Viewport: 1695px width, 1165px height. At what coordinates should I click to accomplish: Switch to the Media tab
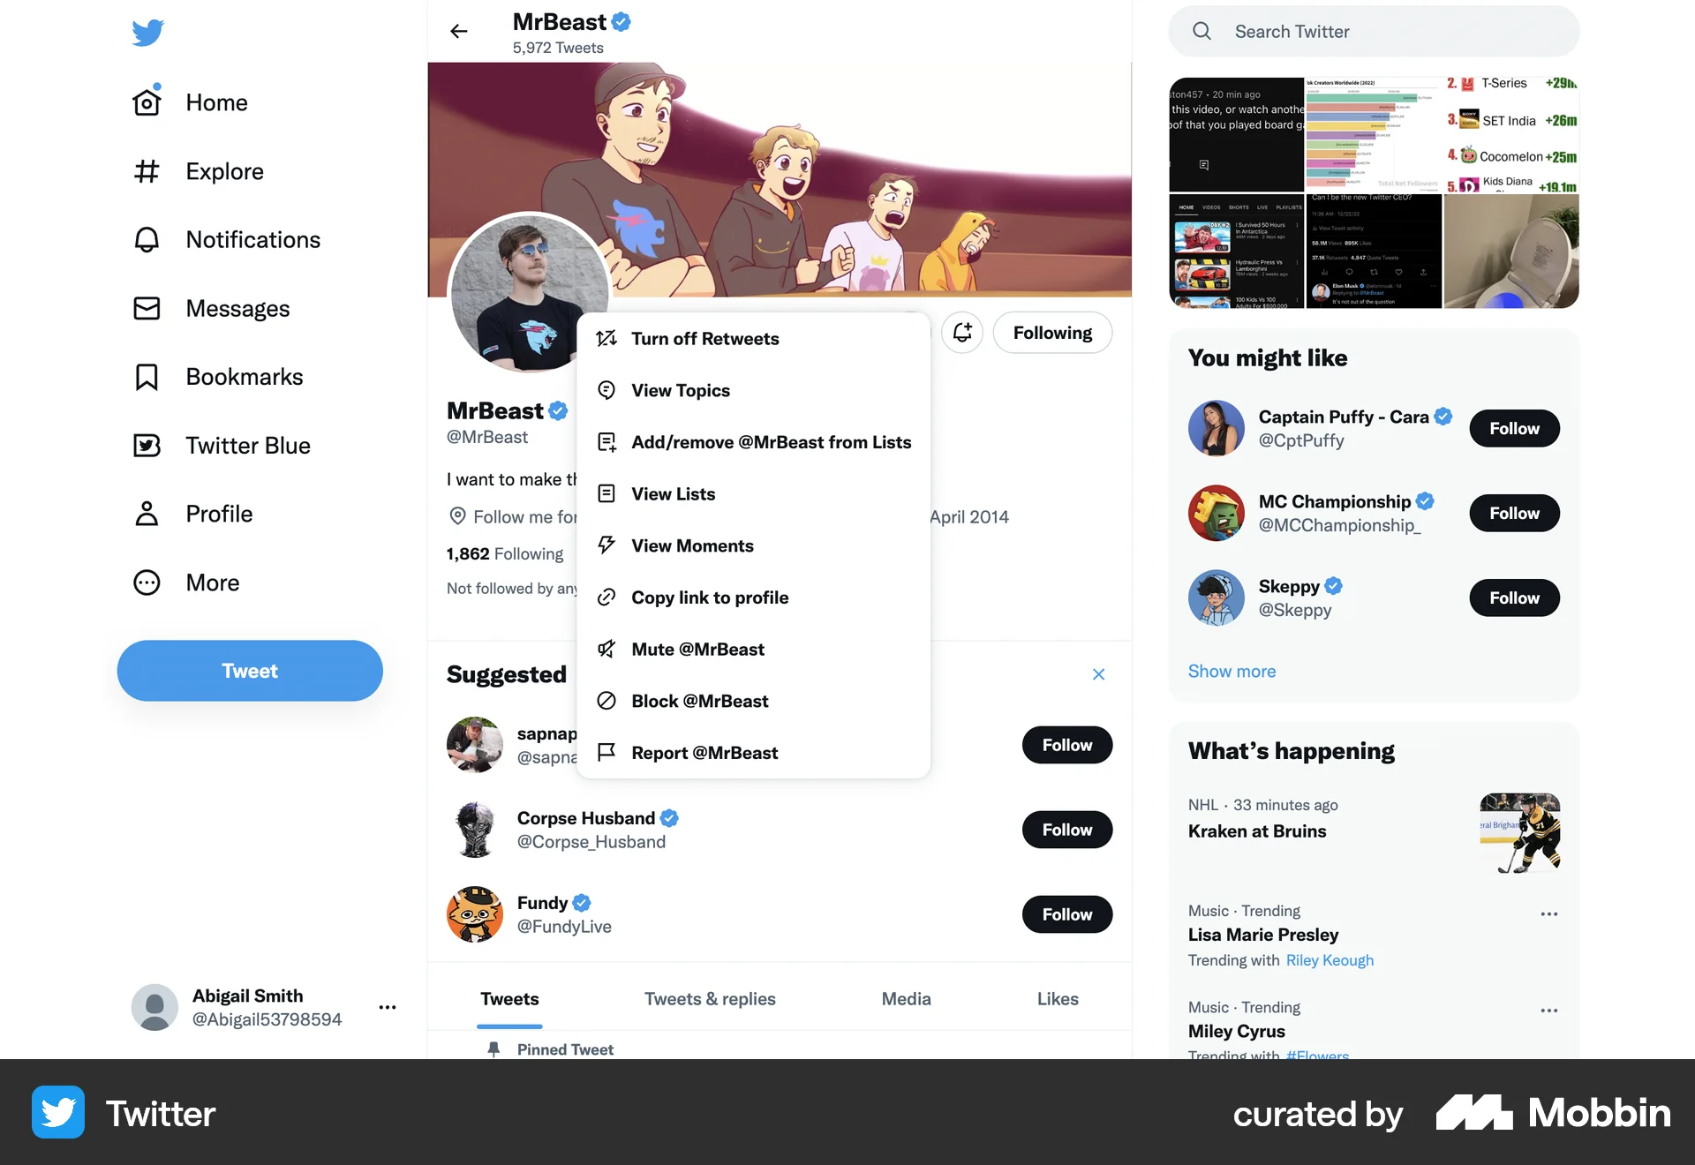coord(906,999)
